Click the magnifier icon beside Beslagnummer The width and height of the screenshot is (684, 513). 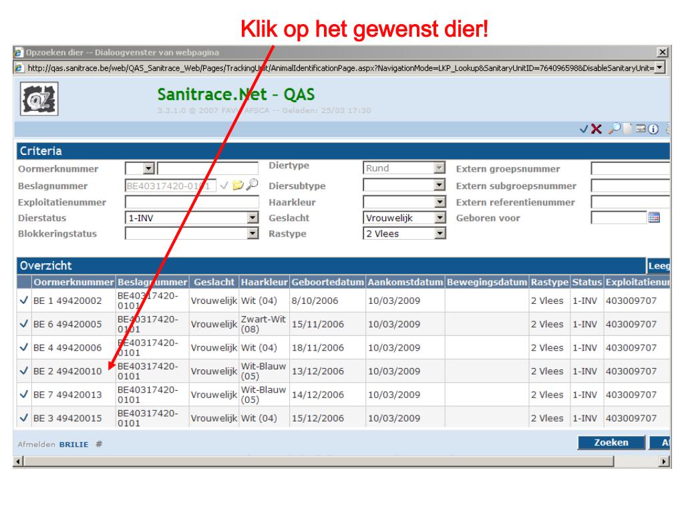[x=252, y=184]
